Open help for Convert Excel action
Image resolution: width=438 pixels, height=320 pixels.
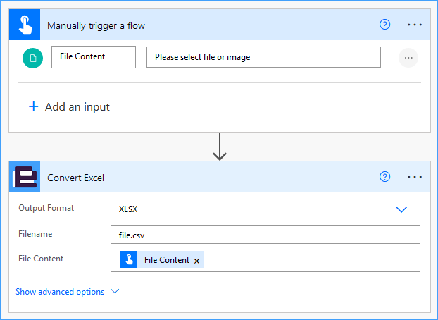coord(384,177)
